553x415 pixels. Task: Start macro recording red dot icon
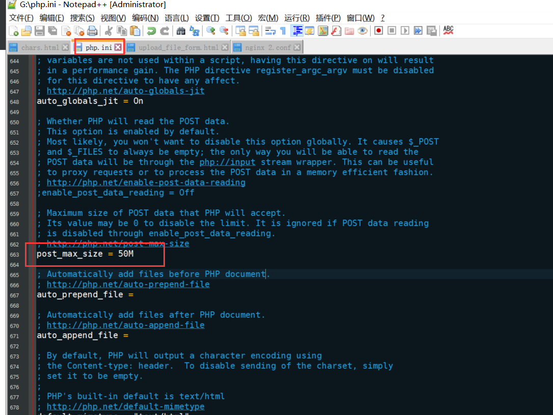click(379, 31)
